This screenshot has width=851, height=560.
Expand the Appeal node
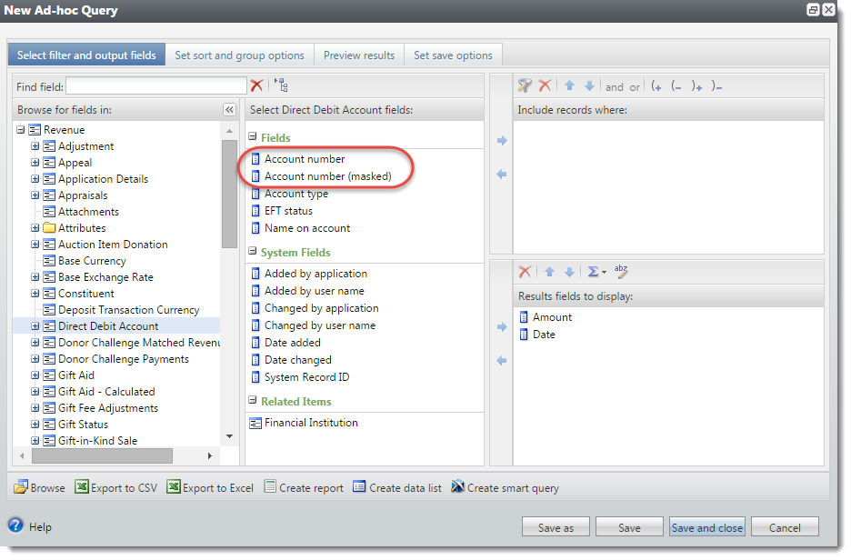point(35,162)
